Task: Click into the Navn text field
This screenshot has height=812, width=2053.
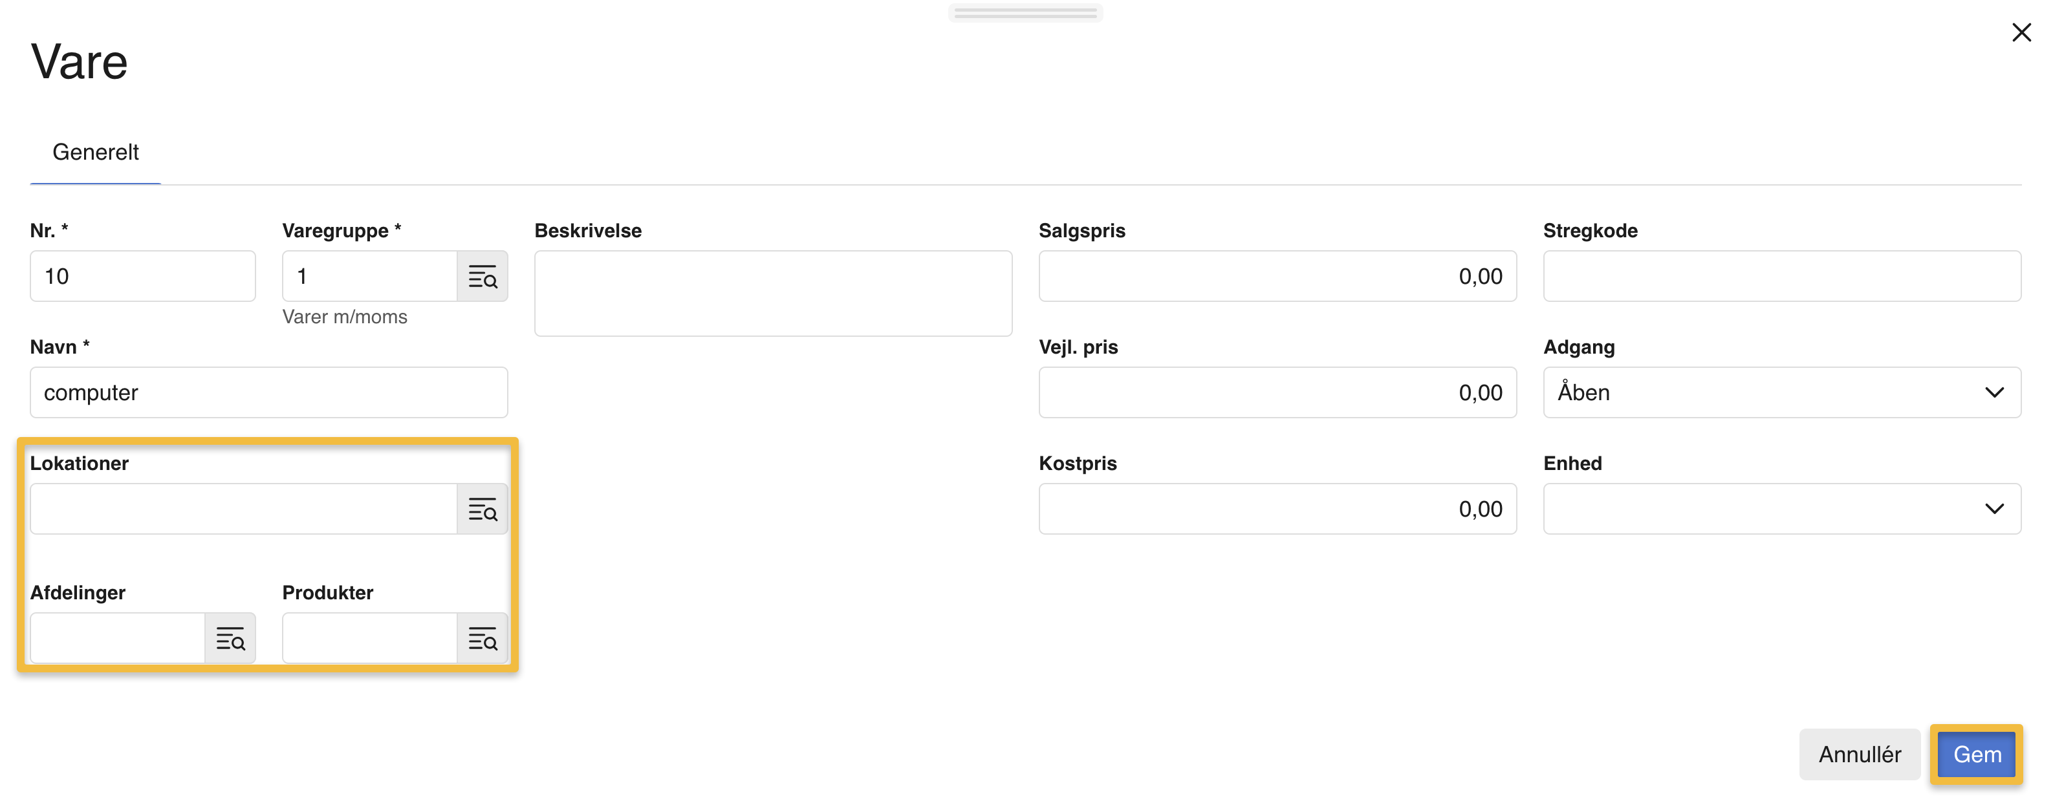Action: click(x=268, y=393)
